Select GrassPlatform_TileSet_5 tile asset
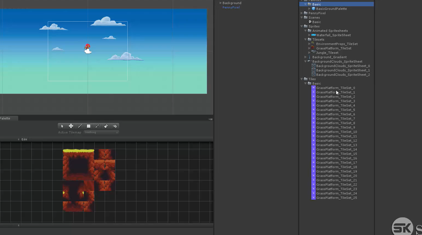Viewport: 422px width, 235px height. pos(335,110)
